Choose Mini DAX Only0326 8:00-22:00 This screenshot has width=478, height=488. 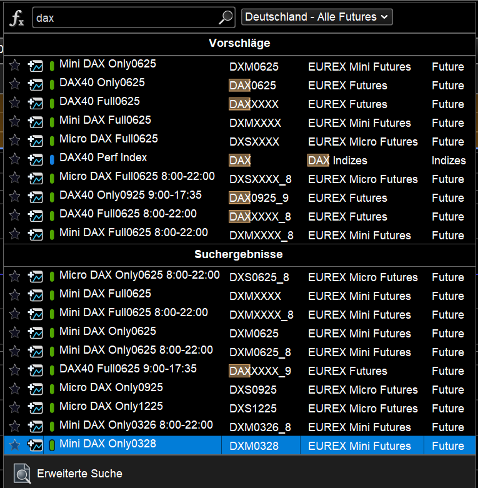(x=136, y=425)
